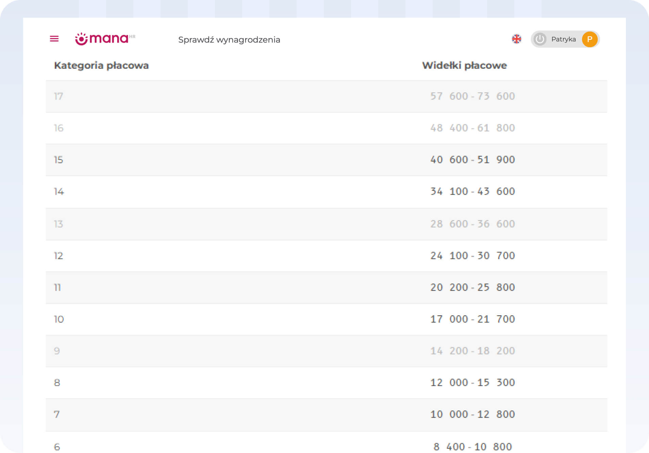This screenshot has height=453, width=649.
Task: Select salary category 13 row
Action: [59, 224]
